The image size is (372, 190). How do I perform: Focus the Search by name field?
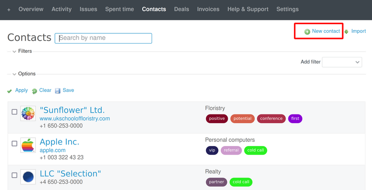103,38
